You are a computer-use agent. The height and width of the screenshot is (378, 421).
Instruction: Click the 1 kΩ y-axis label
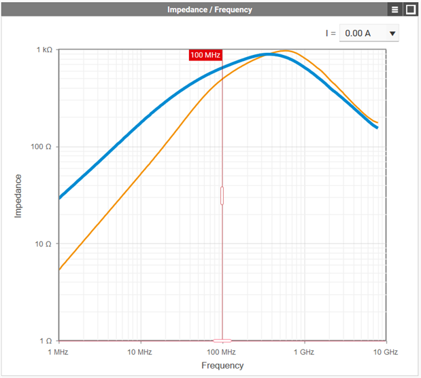(x=44, y=50)
